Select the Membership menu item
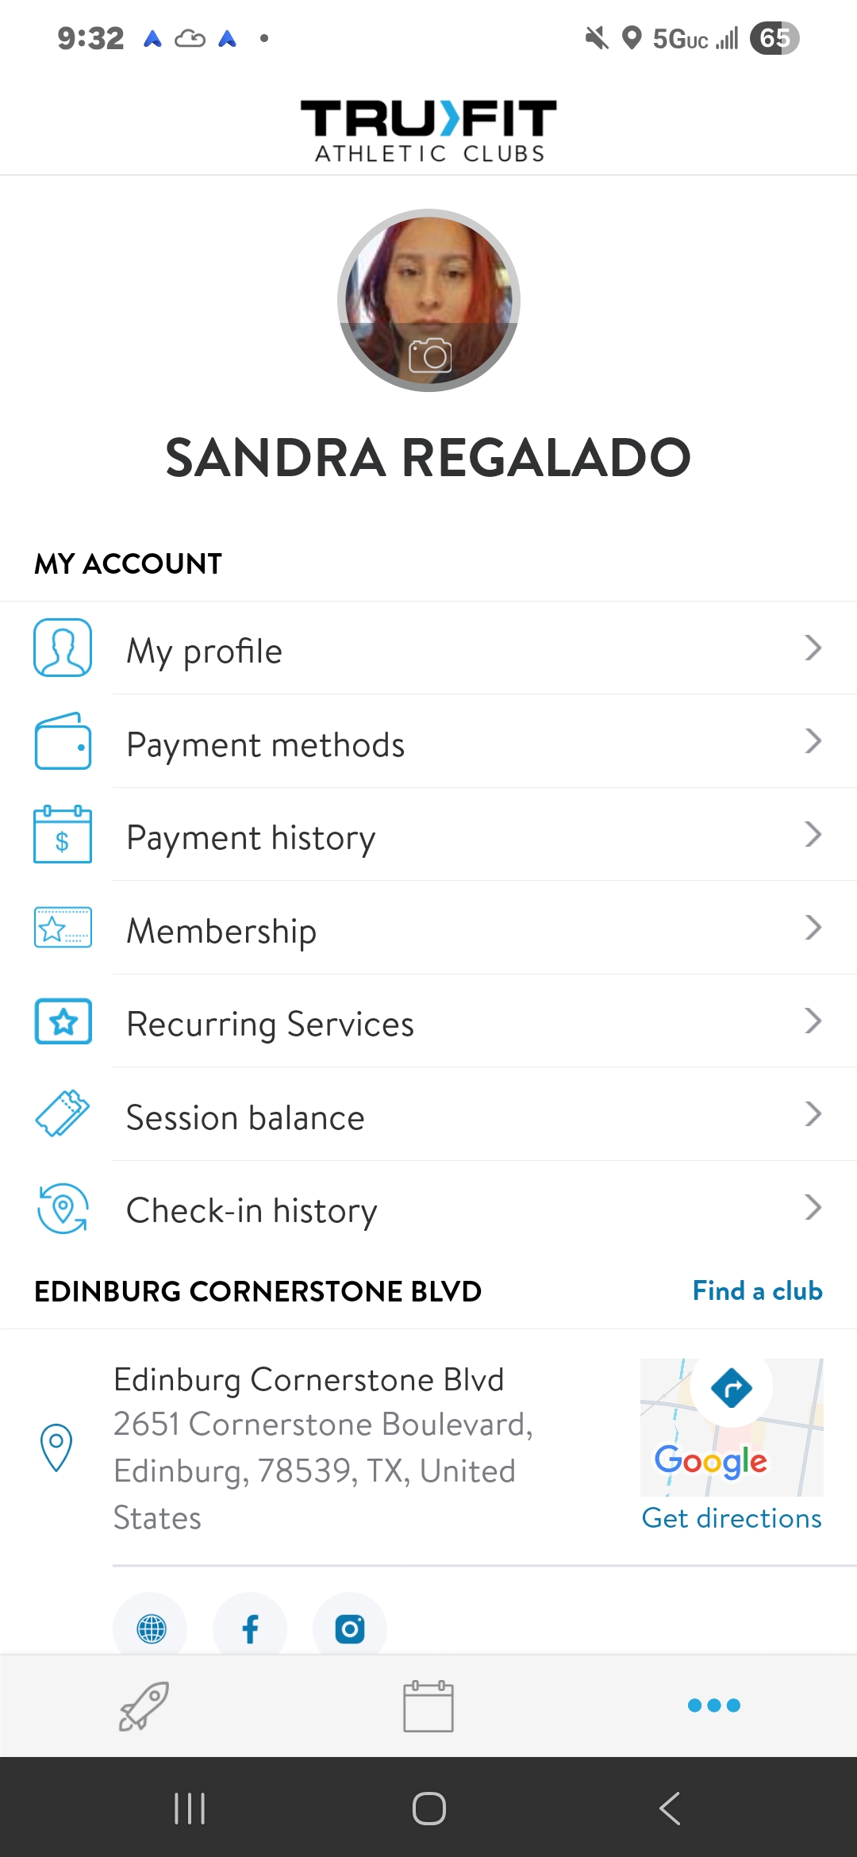The width and height of the screenshot is (857, 1857). coord(221,931)
